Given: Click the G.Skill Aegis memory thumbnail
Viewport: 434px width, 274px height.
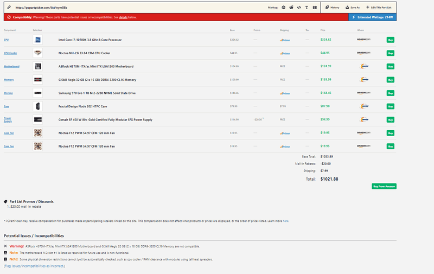Looking at the screenshot, I should (x=37, y=80).
